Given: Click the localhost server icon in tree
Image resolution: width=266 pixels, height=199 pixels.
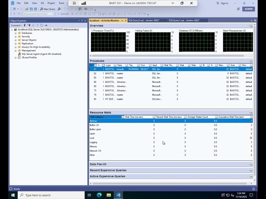Looking at the screenshot, I should [16, 29].
